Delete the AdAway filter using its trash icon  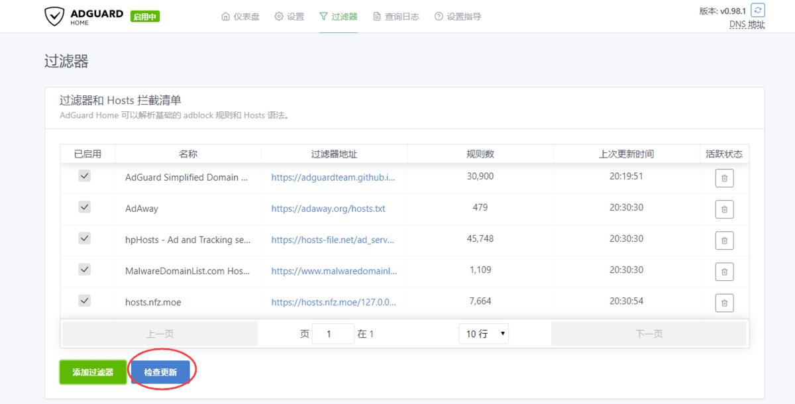point(725,209)
